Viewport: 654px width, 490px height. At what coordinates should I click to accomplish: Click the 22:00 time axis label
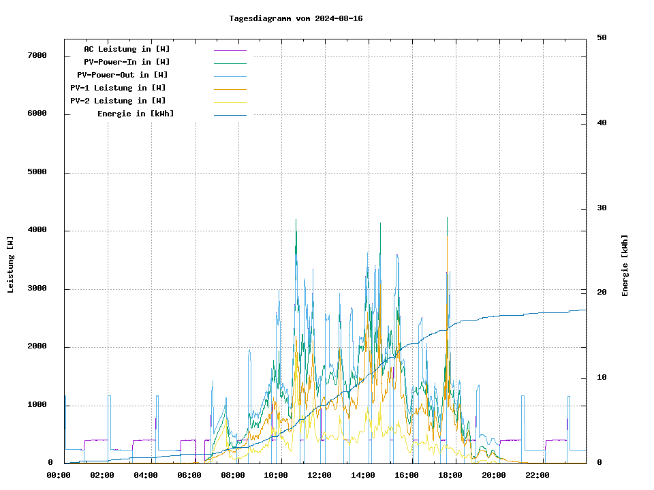[x=538, y=475]
